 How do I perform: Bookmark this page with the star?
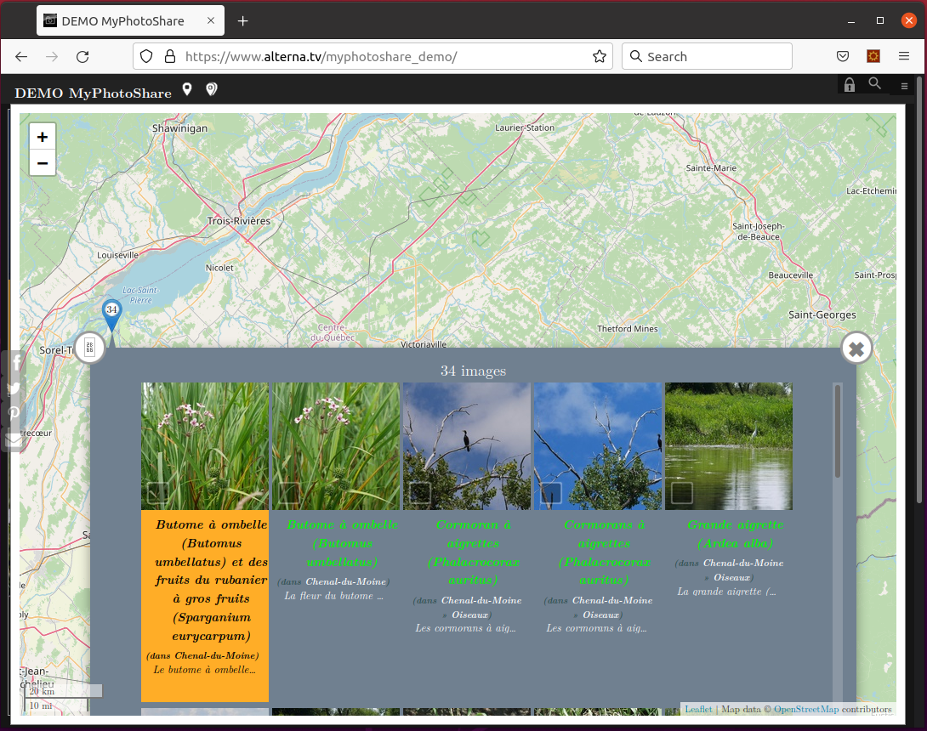pyautogui.click(x=600, y=57)
